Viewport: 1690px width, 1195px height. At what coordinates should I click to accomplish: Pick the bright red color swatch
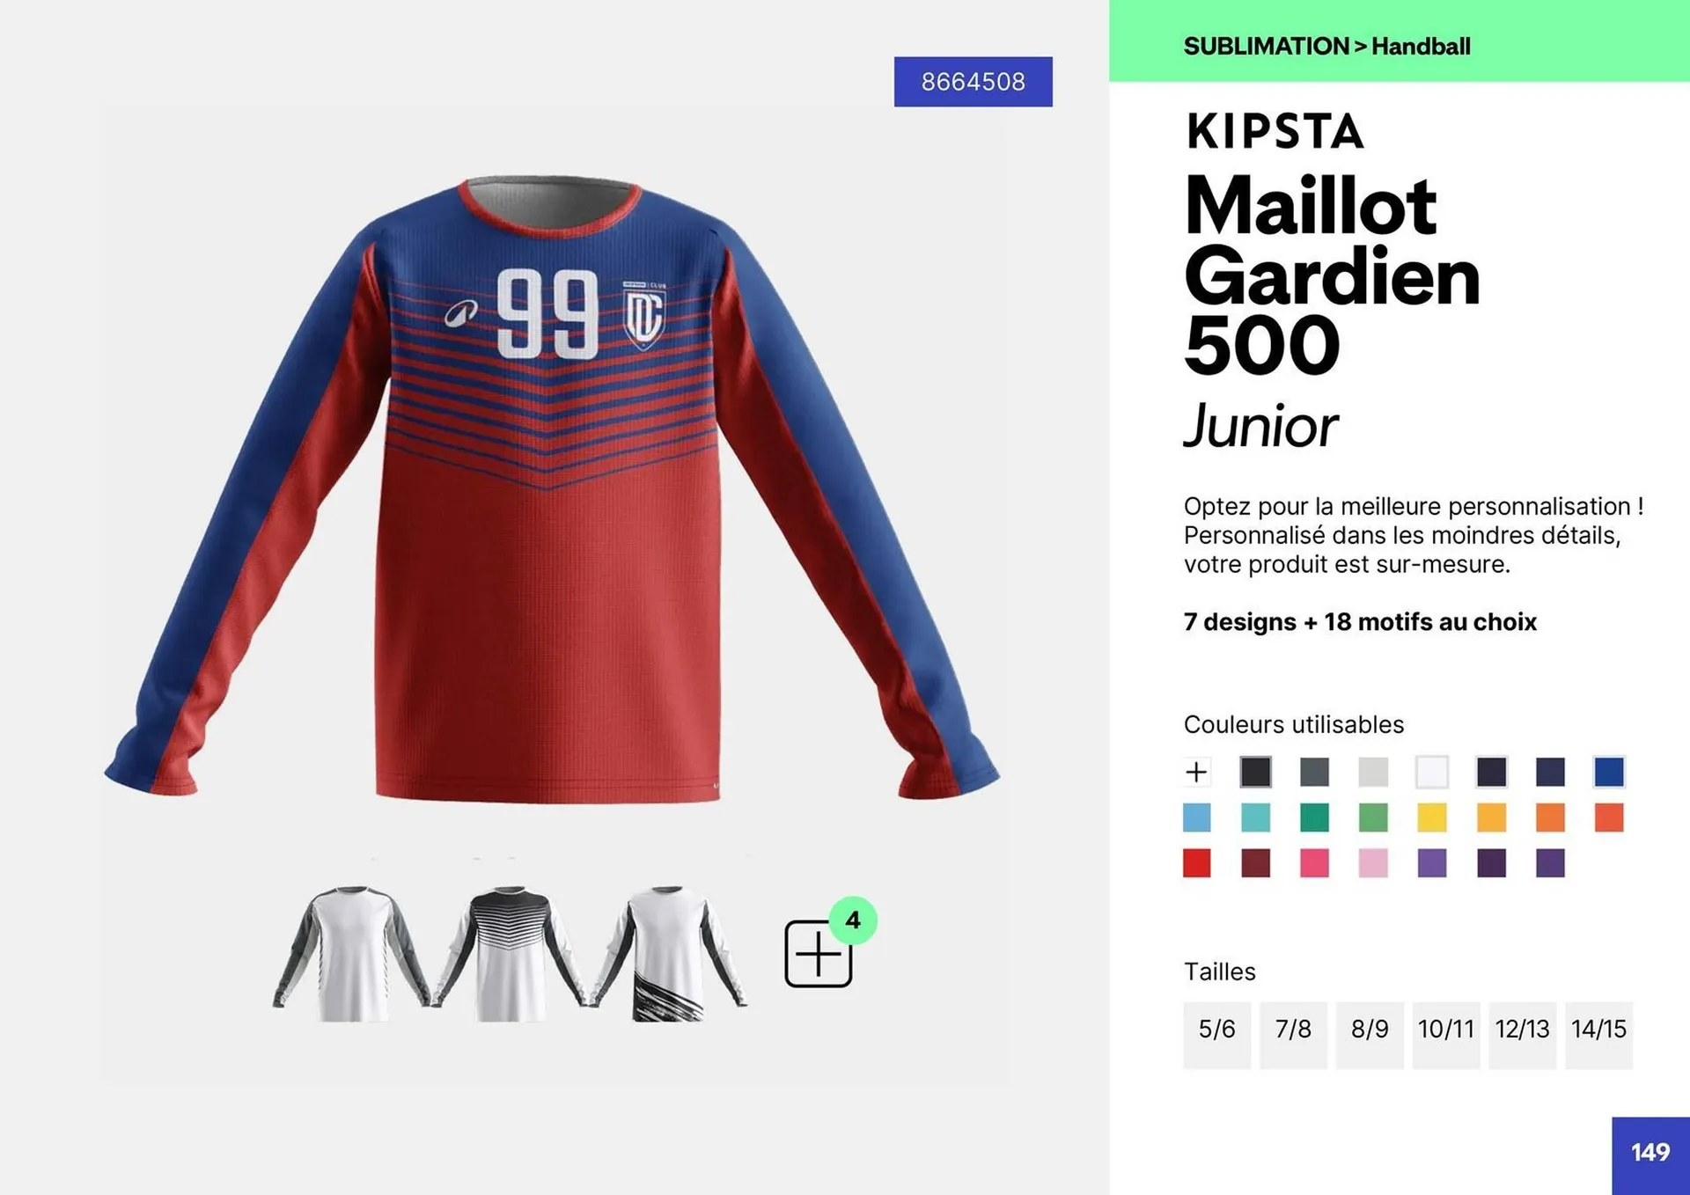[x=1197, y=863]
